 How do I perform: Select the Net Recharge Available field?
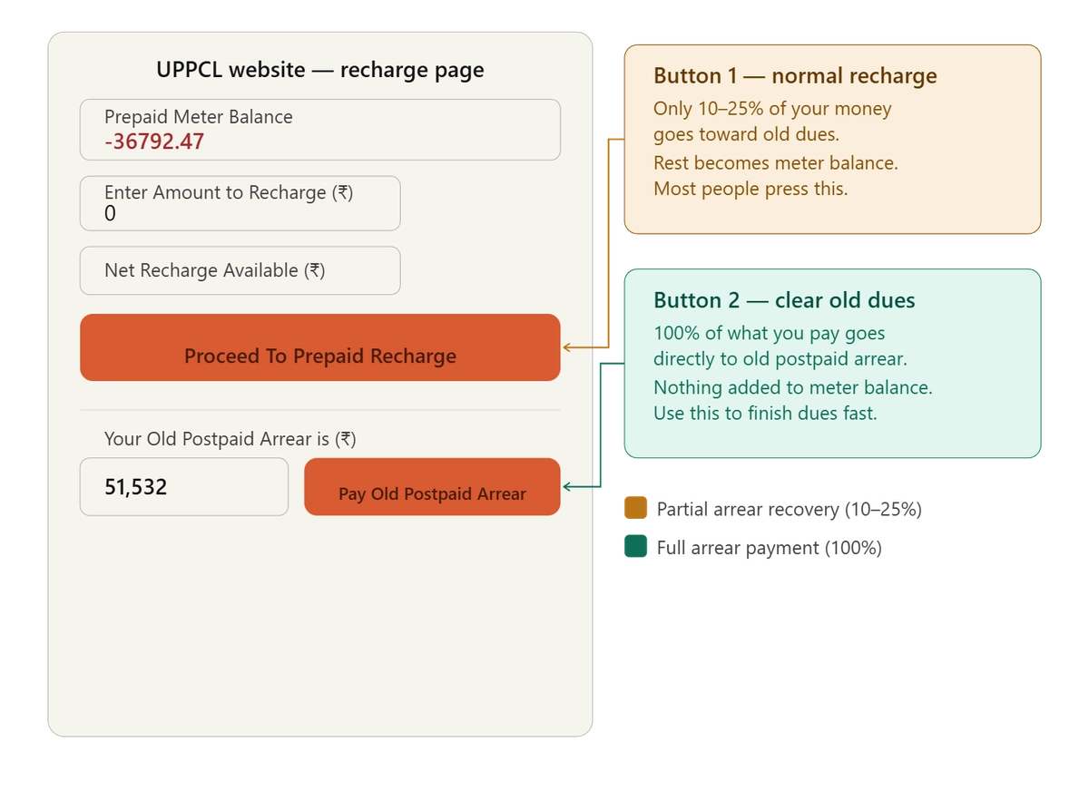point(240,270)
